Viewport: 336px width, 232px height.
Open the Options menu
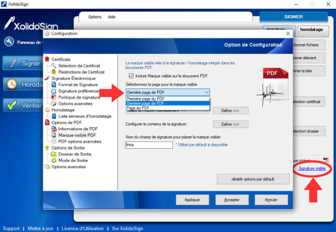[x=95, y=17]
